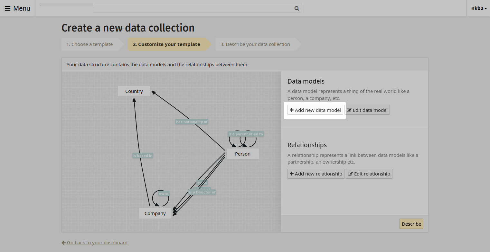Screen dimensions: 490x252
Task: Click the plus icon on Add new data model
Action: [x=292, y=110]
